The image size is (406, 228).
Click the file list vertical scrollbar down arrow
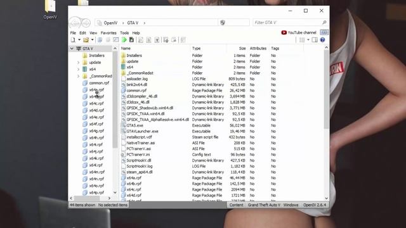[x=326, y=198]
